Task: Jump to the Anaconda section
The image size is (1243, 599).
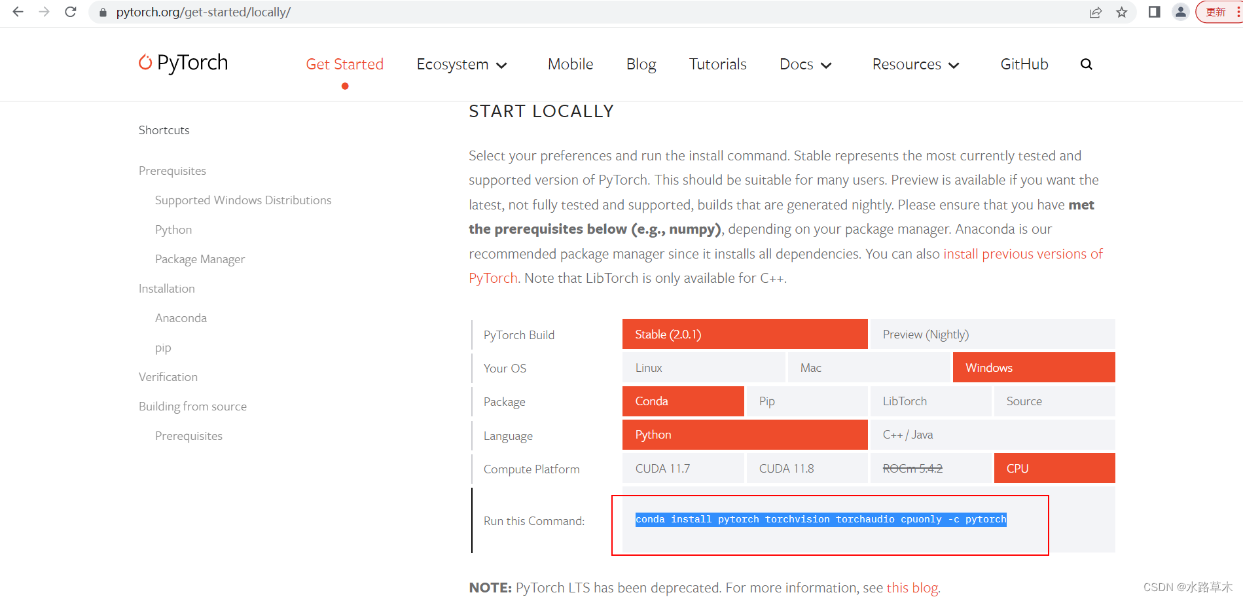Action: (x=181, y=318)
